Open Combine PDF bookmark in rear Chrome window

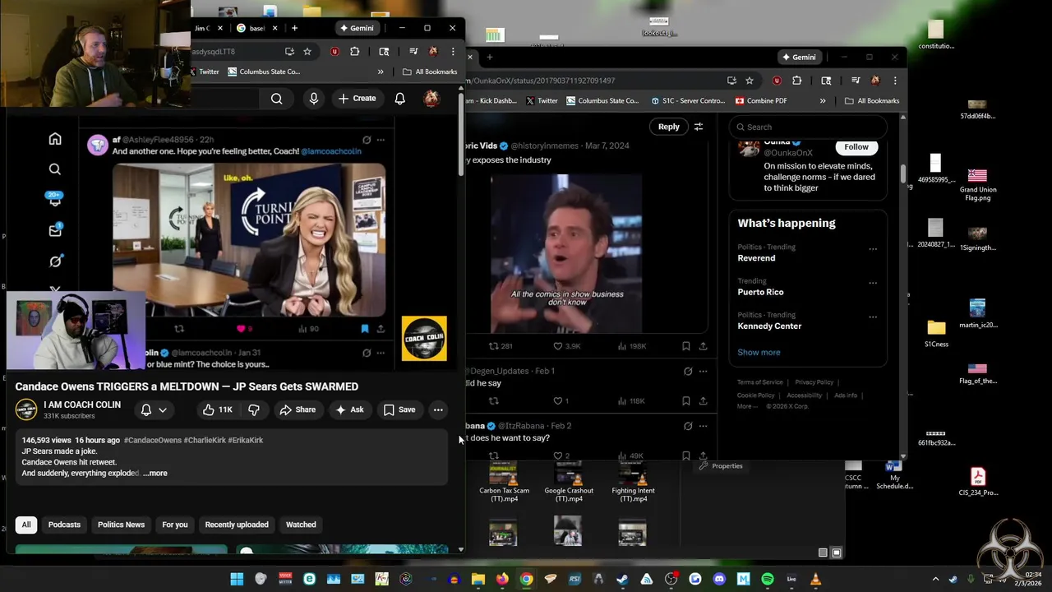point(761,100)
